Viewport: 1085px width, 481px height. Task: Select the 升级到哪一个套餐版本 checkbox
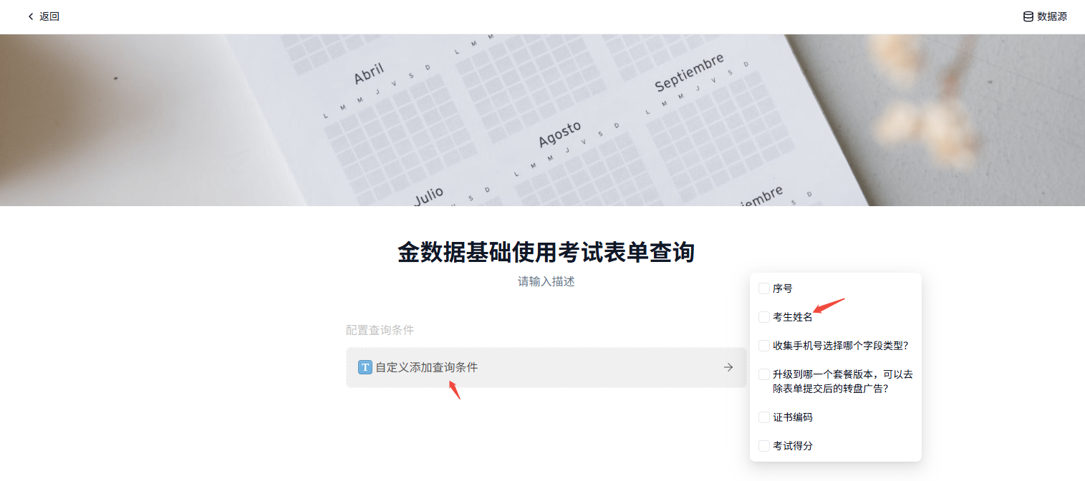pos(764,374)
